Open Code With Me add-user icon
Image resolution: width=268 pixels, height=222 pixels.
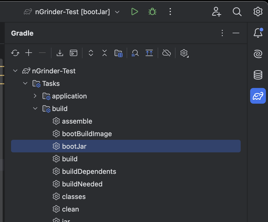(x=217, y=12)
